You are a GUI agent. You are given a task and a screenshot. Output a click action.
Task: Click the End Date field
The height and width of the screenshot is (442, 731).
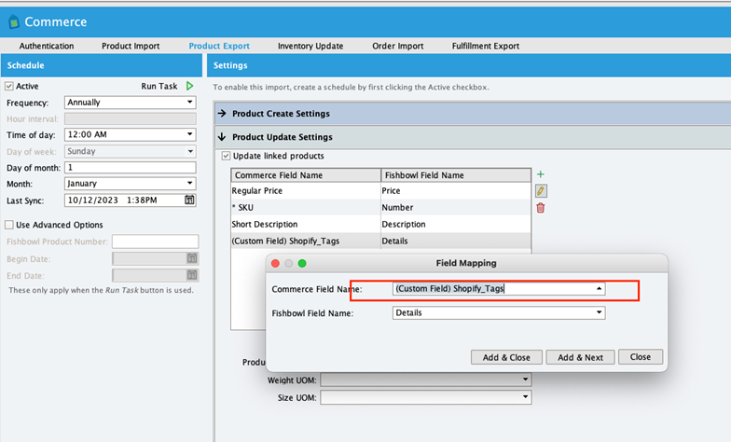155,275
